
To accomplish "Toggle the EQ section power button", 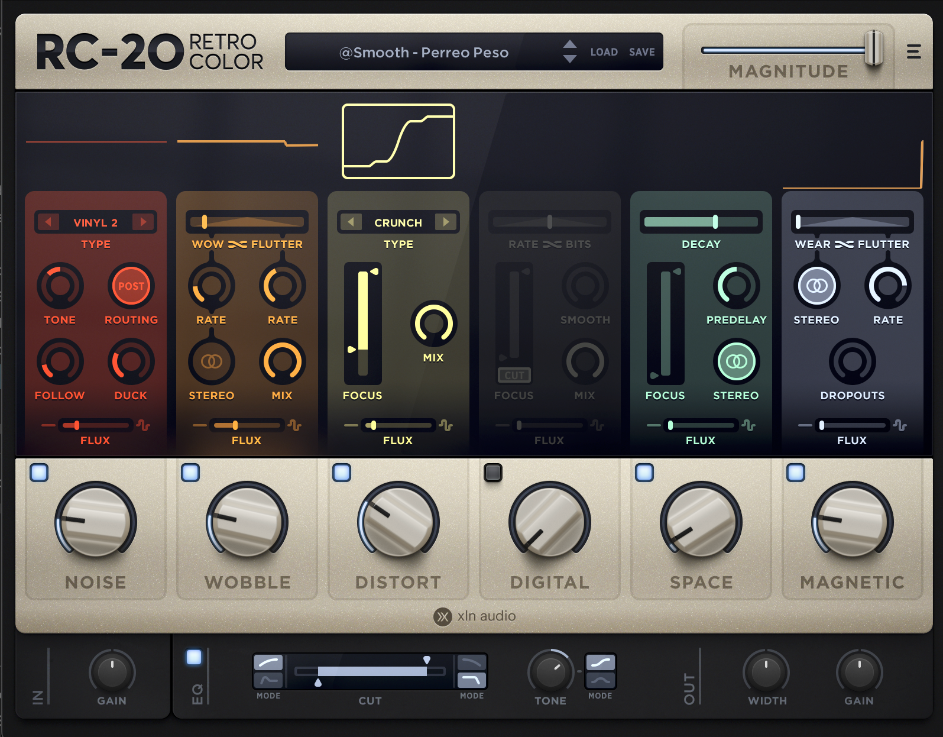I will coord(194,657).
